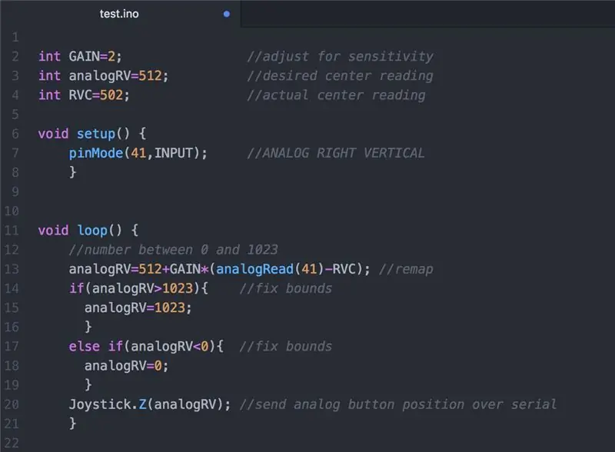
Task: Click 'Joystick.Z(analogRV);' on line 20
Action: point(150,404)
